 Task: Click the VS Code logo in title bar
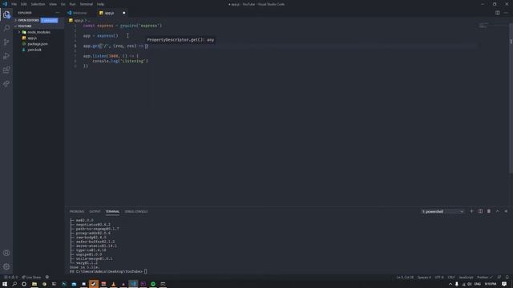pos(5,4)
